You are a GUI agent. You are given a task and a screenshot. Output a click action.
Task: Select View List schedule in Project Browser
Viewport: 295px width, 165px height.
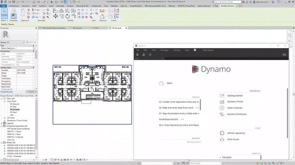[x=11, y=140]
